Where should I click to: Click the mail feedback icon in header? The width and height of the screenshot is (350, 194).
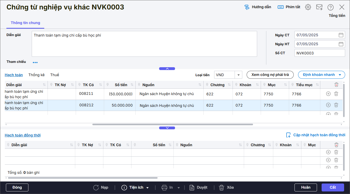coord(319,7)
